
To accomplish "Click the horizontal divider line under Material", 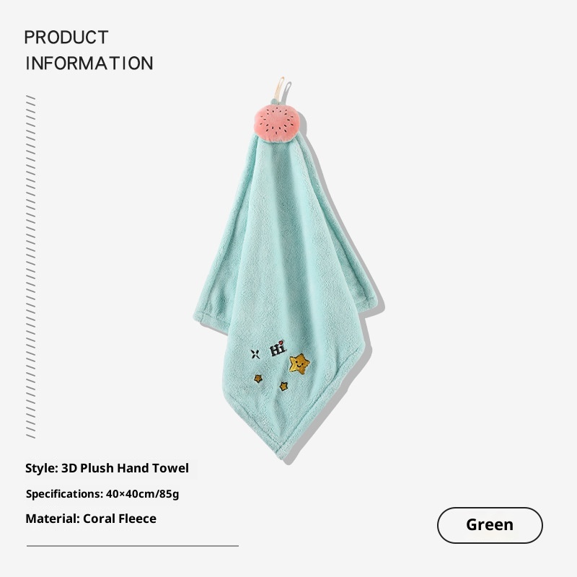I will pos(133,546).
